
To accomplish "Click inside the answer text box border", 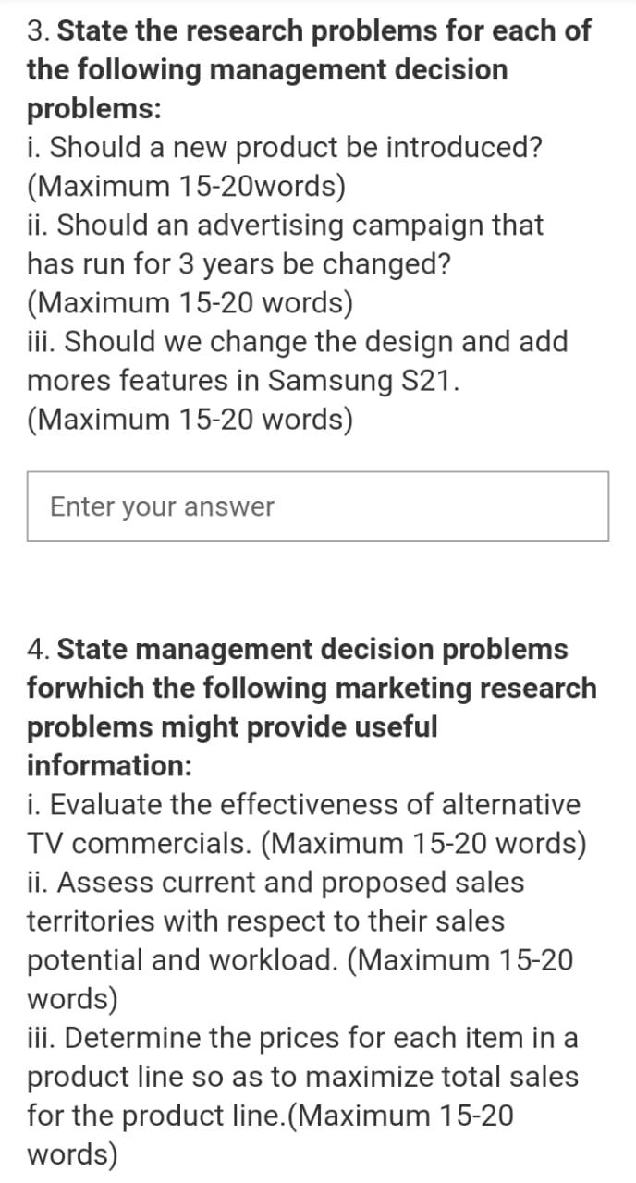I will (x=318, y=506).
